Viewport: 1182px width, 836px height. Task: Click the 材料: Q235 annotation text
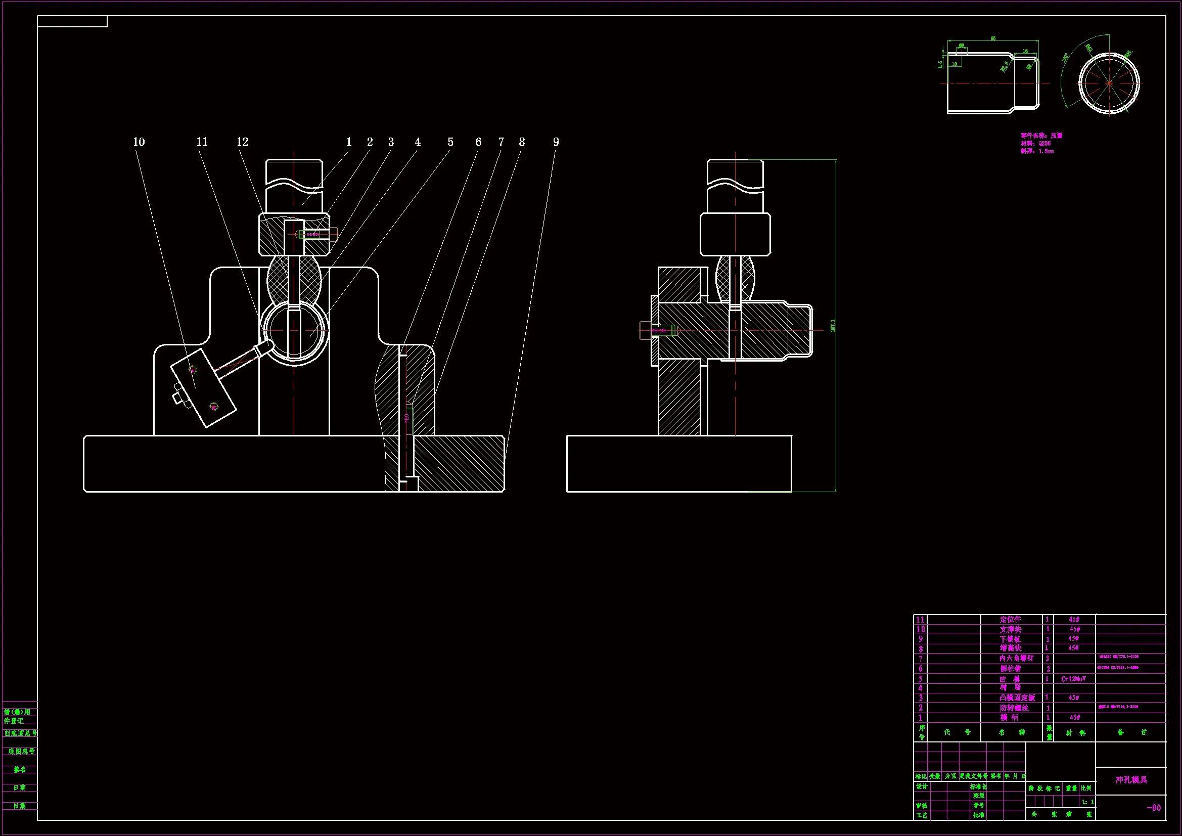(x=1035, y=144)
